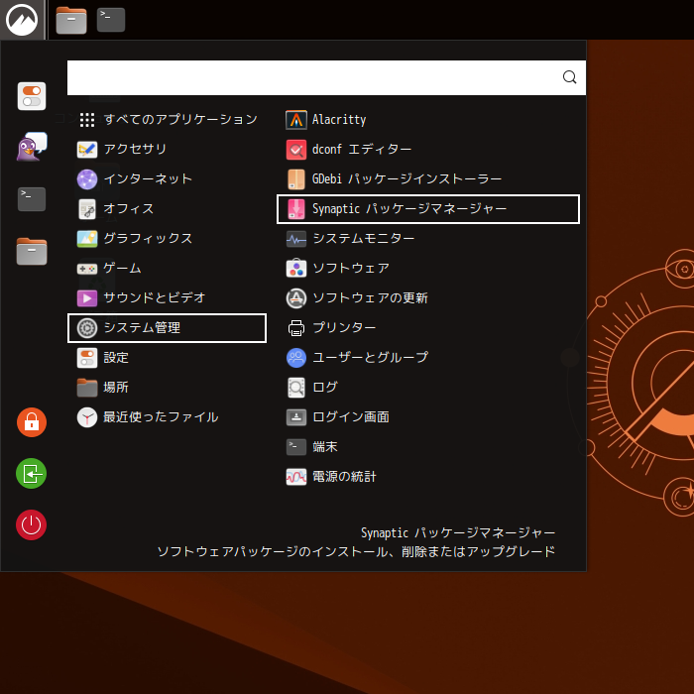Open terminal from the top panel
The image size is (694, 694).
(x=111, y=20)
